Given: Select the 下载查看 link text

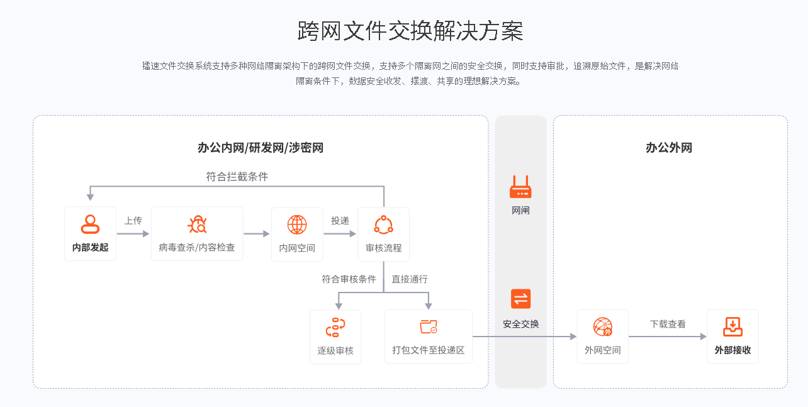Looking at the screenshot, I should 668,324.
